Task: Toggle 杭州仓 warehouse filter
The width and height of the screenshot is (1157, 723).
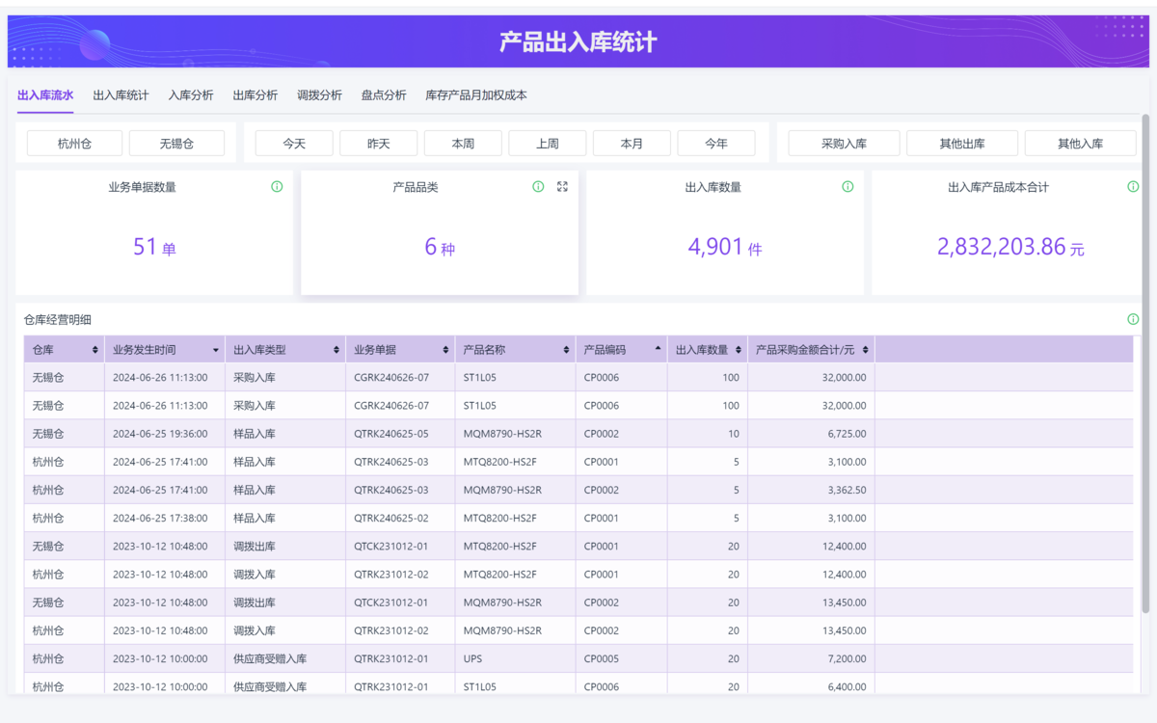Action: point(74,144)
